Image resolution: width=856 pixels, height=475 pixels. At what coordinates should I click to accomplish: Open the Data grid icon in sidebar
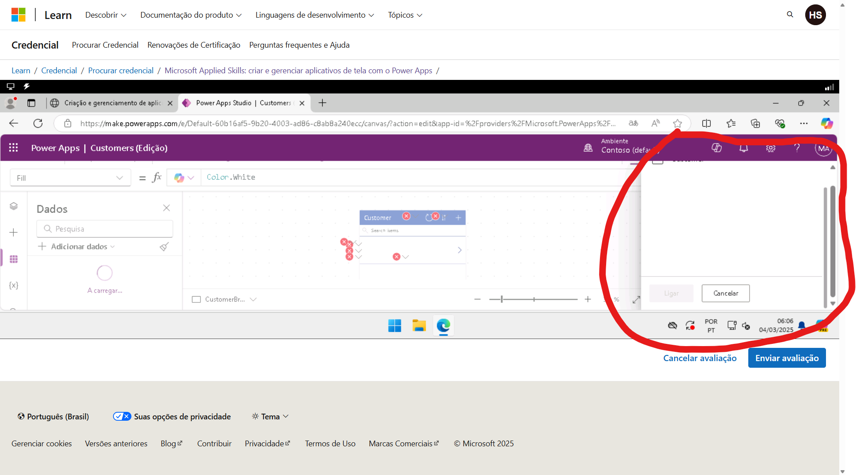pos(14,259)
